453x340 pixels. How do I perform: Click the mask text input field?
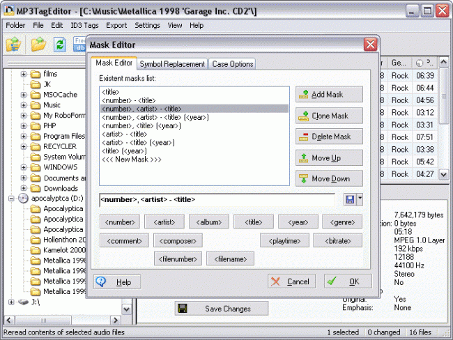(217, 199)
